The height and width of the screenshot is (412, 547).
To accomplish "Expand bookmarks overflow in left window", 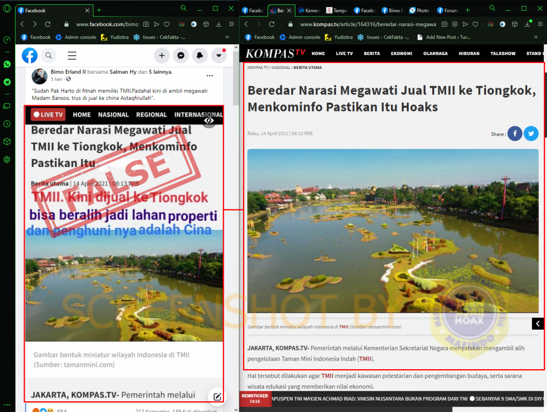I will tap(227, 37).
